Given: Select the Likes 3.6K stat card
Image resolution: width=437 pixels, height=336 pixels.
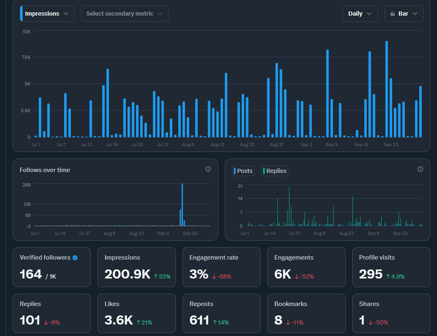Looking at the screenshot, I should (136, 313).
